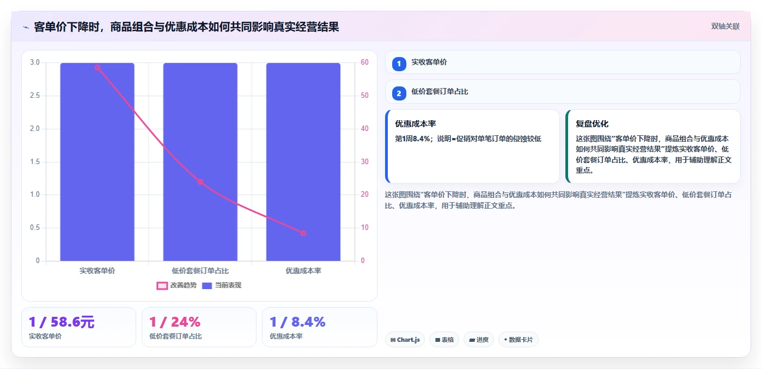The height and width of the screenshot is (369, 762).
Task: Click the chart icon beside the page title
Action: pos(26,27)
